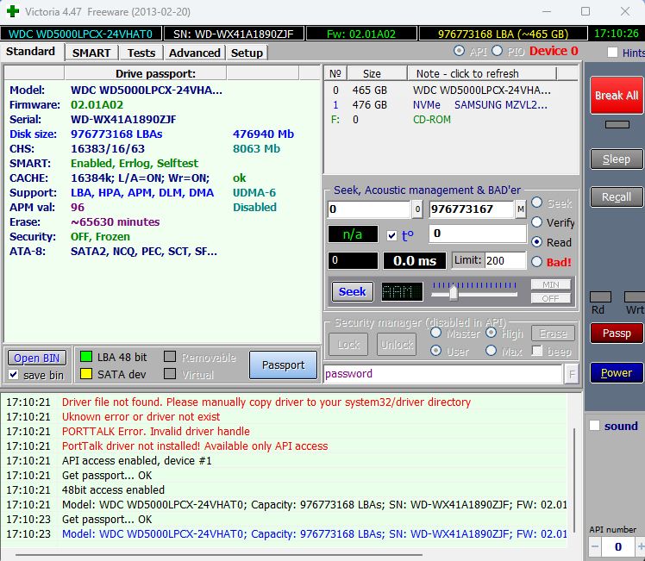This screenshot has height=561, width=645.
Task: Click the security Erase button
Action: [554, 333]
